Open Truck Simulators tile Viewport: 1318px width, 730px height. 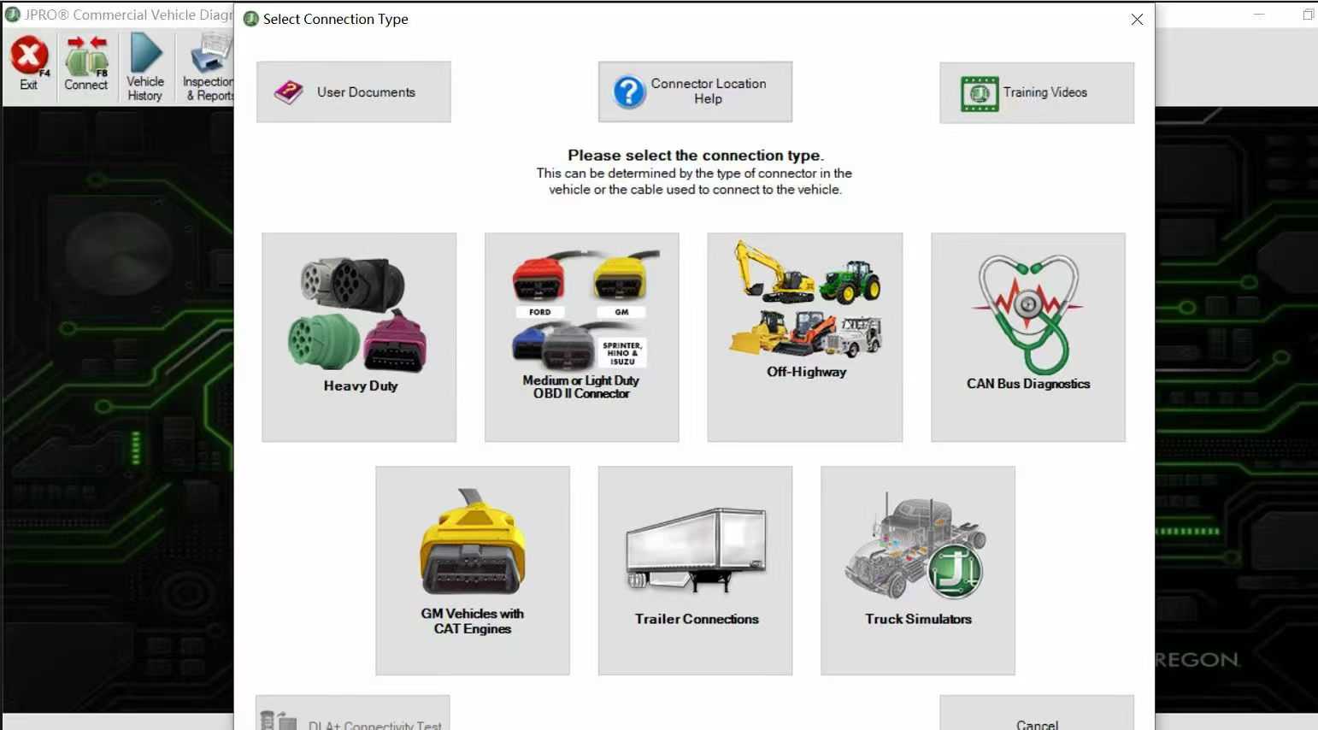pyautogui.click(x=918, y=571)
